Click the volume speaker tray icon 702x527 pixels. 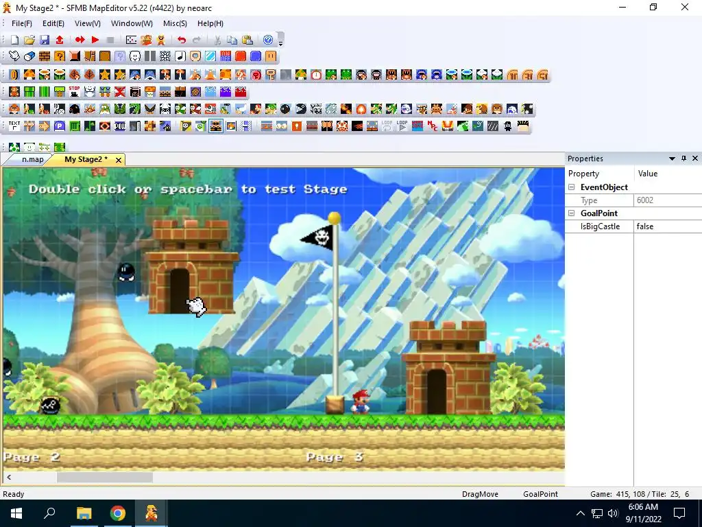(613, 513)
